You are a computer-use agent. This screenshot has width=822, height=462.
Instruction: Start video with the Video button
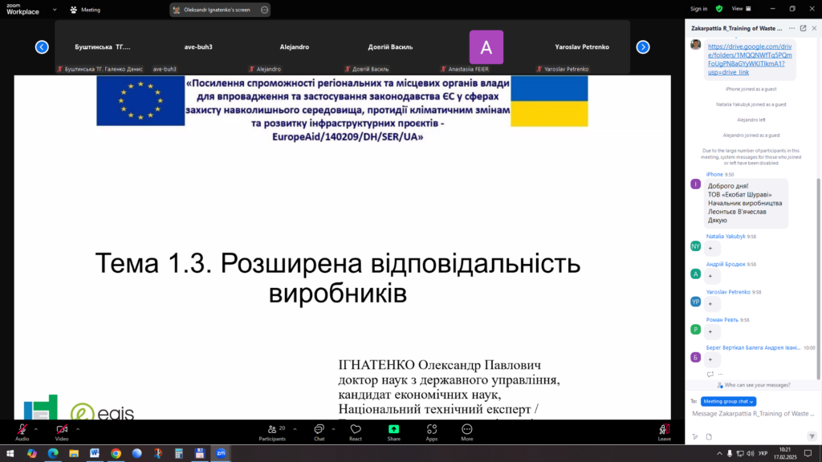click(62, 432)
